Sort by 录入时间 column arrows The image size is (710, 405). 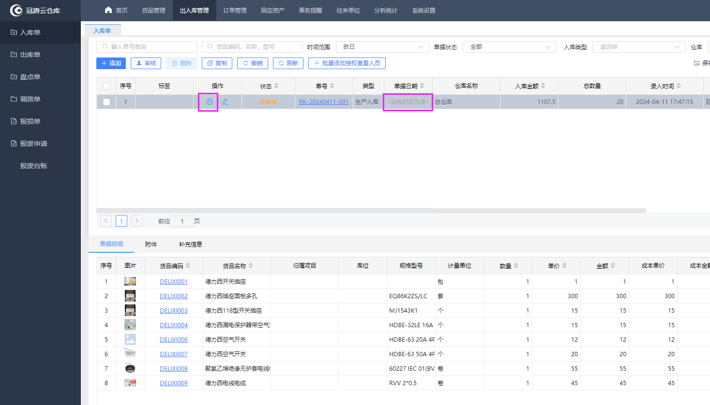click(x=679, y=86)
